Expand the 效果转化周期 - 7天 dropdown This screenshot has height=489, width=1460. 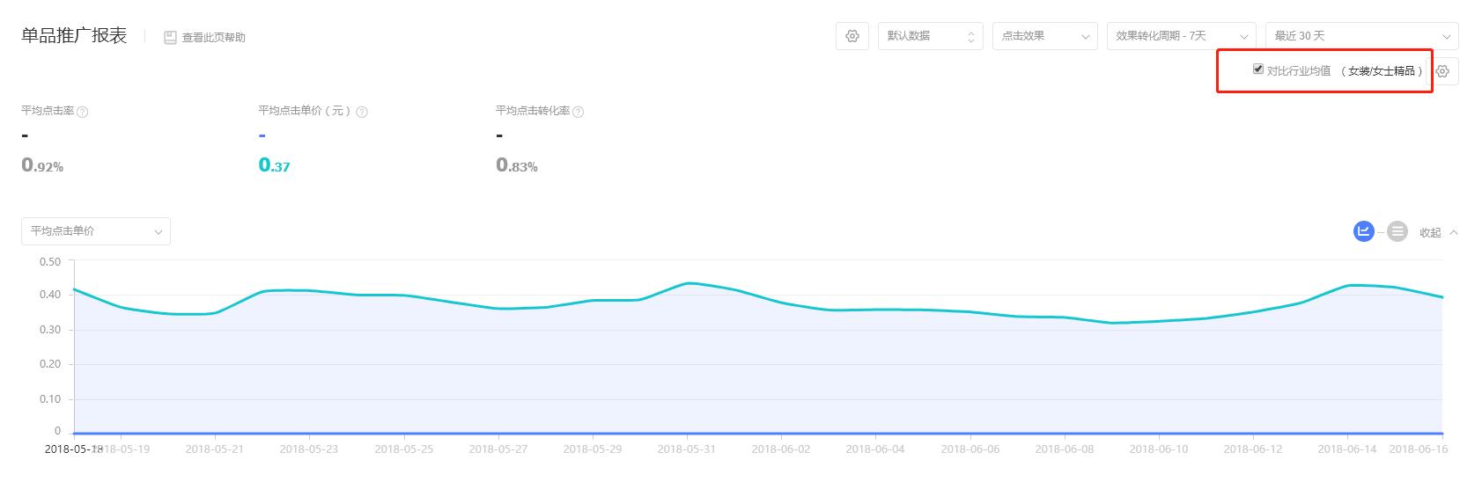(1181, 36)
